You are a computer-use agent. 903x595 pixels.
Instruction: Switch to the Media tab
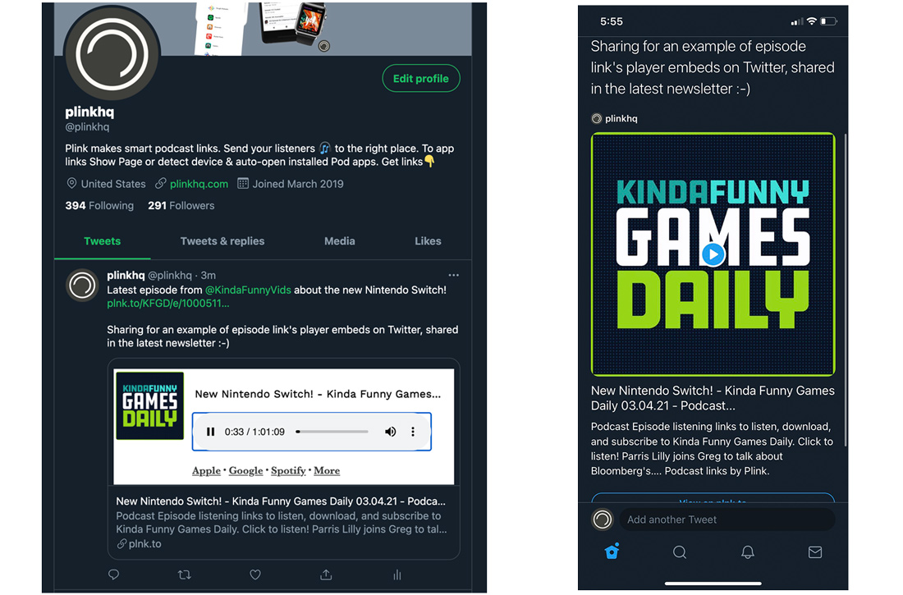click(x=339, y=241)
